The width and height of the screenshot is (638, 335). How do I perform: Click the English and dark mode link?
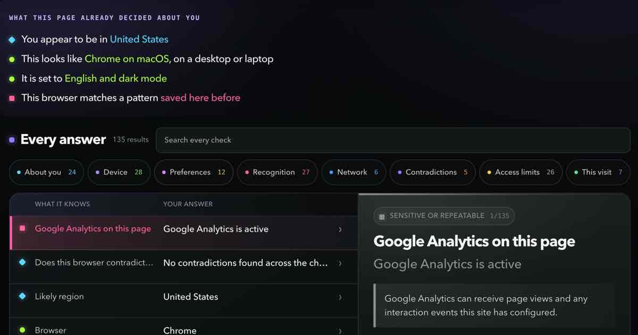[116, 79]
